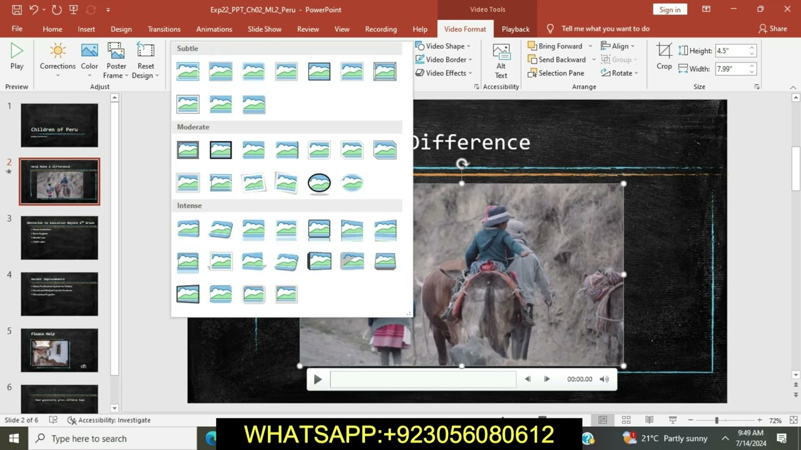Open the Undo history dropdown arrow
Screen dimensions: 801x450
pos(45,9)
